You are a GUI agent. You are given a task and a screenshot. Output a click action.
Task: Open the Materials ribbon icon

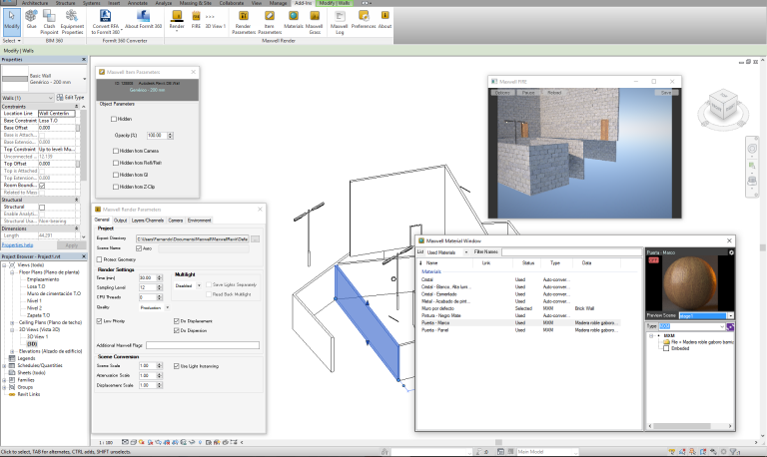click(x=293, y=20)
